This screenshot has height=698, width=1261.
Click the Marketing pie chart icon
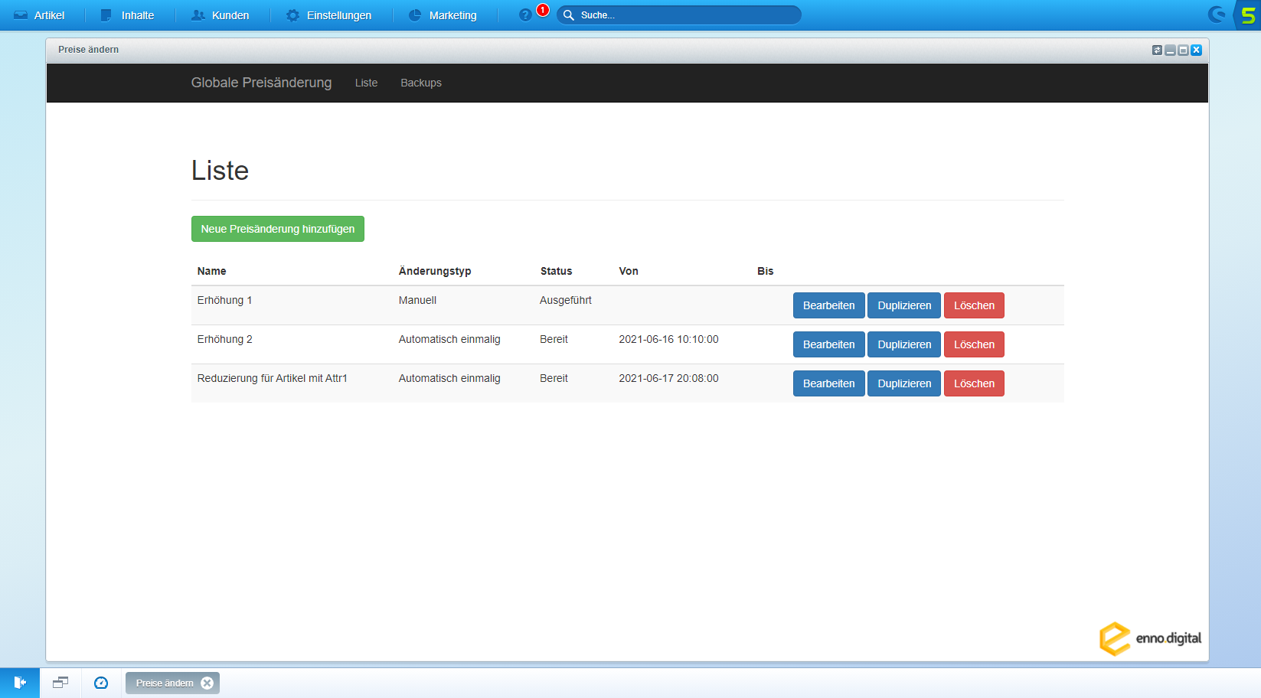[415, 15]
